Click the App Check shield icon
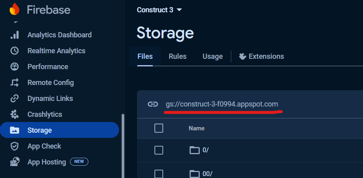363x178 pixels. (x=14, y=146)
